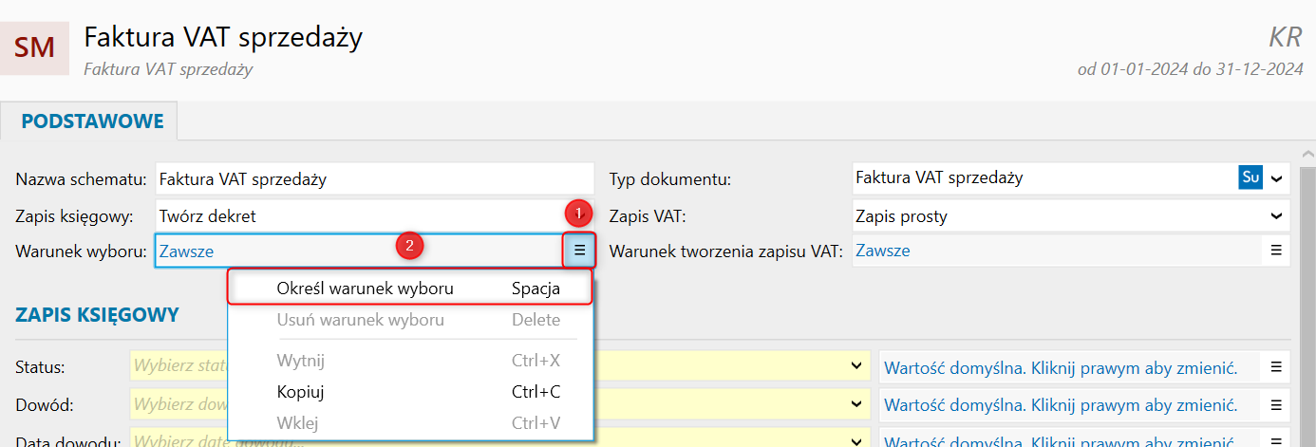The width and height of the screenshot is (1316, 447).
Task: Switch to the PODSTAWOWE tab
Action: pyautogui.click(x=92, y=121)
